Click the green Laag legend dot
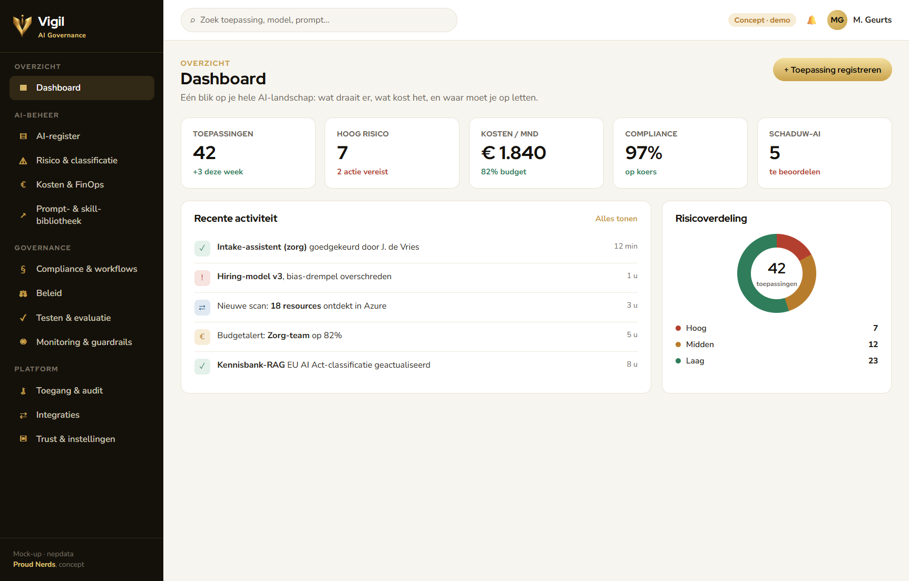 pyautogui.click(x=678, y=361)
